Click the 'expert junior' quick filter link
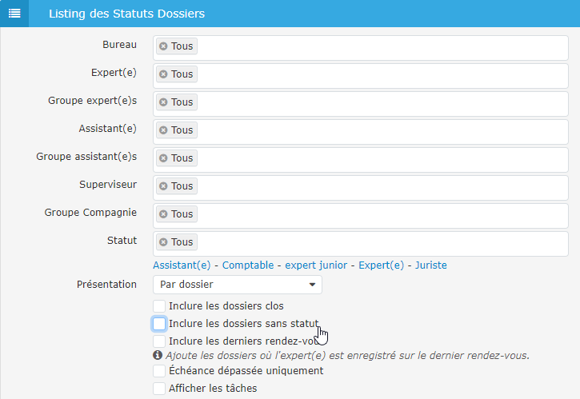This screenshot has width=580, height=399. [x=315, y=265]
